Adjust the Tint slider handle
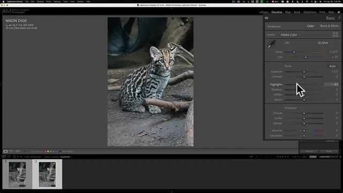Screen dimensions: 343x193 (x=305, y=57)
